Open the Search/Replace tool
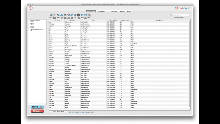The width and height of the screenshot is (220, 124). click(54, 15)
